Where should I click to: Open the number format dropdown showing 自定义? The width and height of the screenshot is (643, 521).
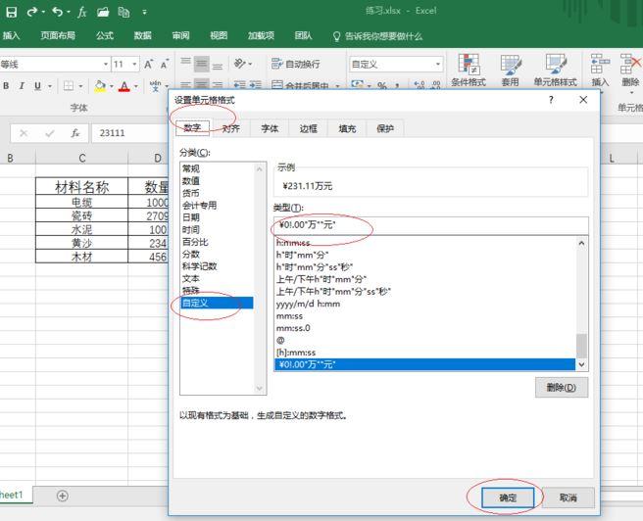tap(438, 65)
